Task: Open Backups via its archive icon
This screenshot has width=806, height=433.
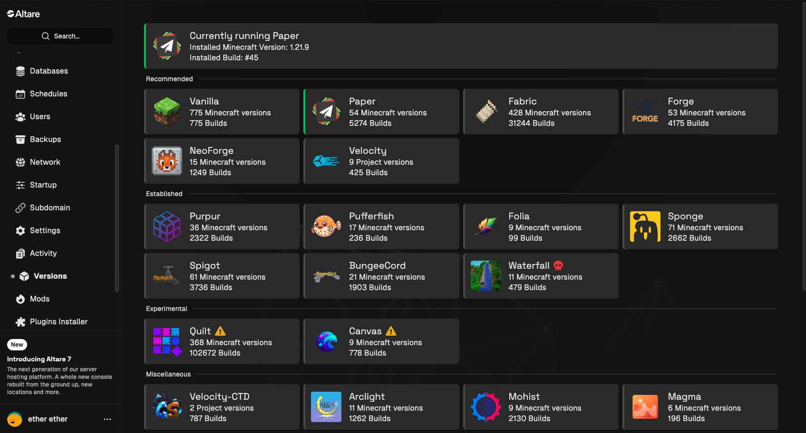Action: point(20,140)
